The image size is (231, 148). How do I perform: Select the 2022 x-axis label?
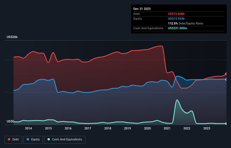(187, 128)
